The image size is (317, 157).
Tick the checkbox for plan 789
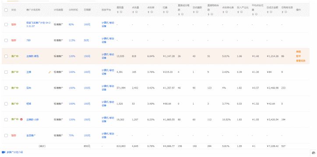click(x=6, y=40)
